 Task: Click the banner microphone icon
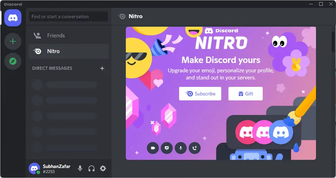point(181,148)
